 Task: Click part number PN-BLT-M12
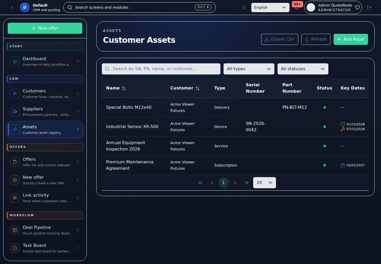pyautogui.click(x=295, y=107)
